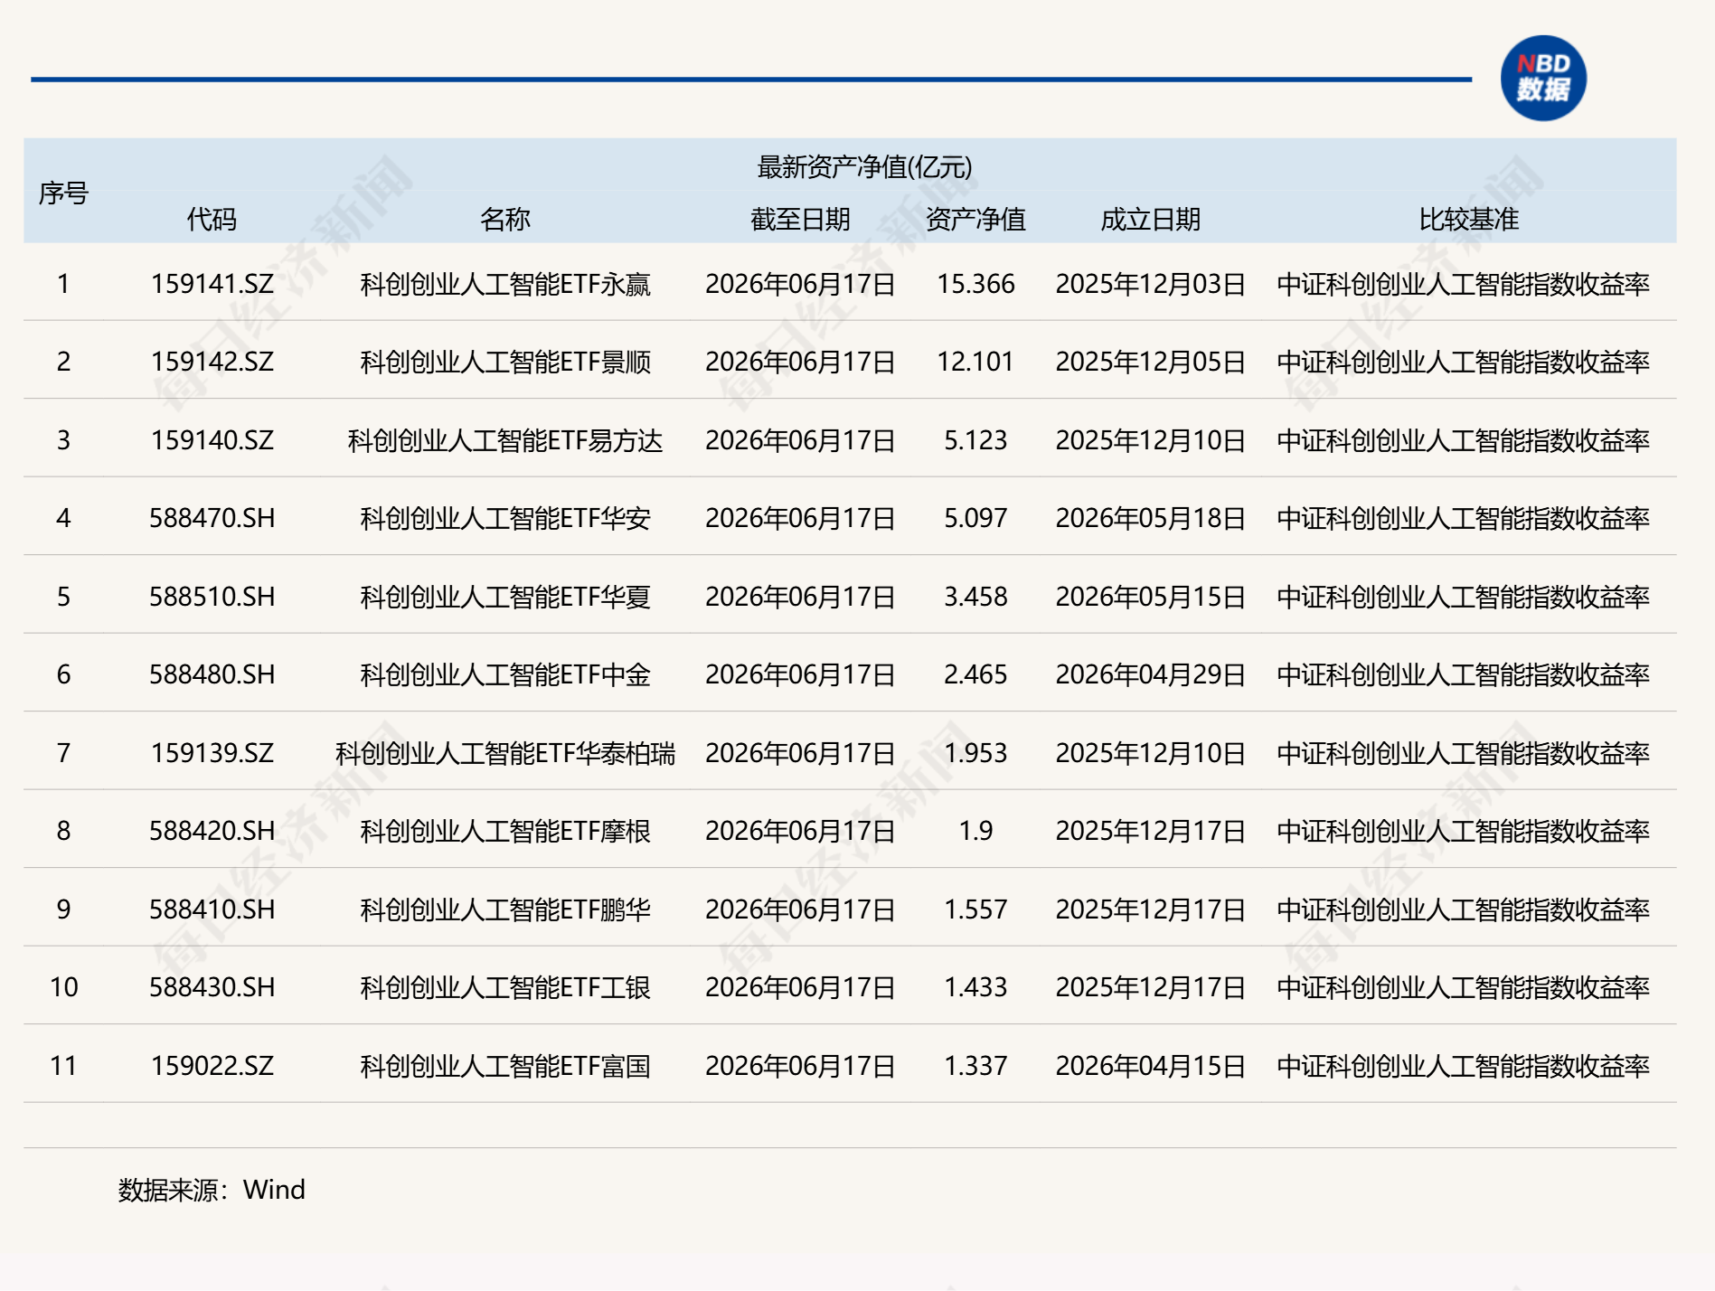Click net asset value 5.097
Screen dimensions: 1715x1291
point(975,518)
